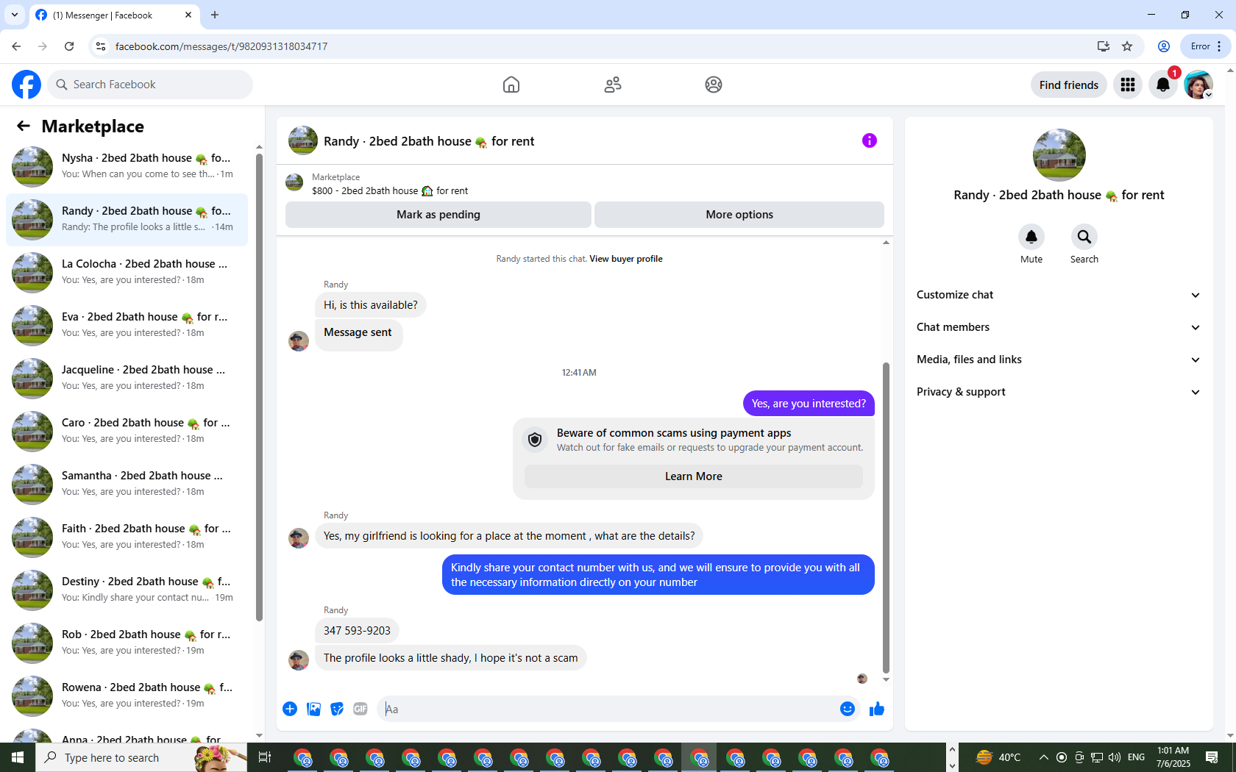Select Messenger Facebook browser tab
Viewport: 1236px width, 772px height.
(113, 15)
